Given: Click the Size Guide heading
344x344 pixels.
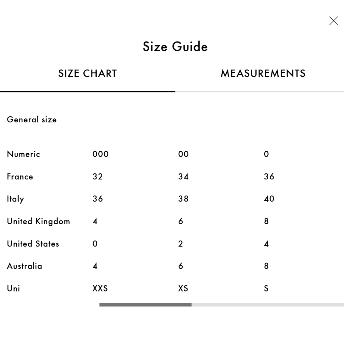Looking at the screenshot, I should [175, 47].
